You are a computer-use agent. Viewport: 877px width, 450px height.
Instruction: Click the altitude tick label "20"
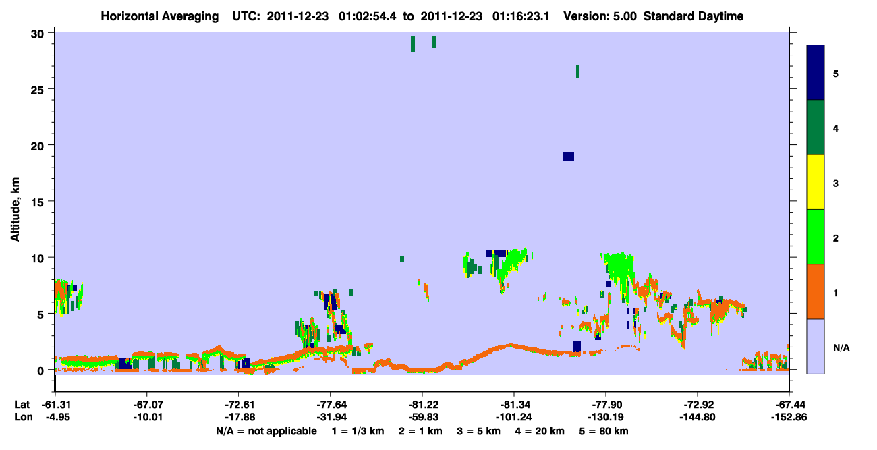click(x=38, y=146)
